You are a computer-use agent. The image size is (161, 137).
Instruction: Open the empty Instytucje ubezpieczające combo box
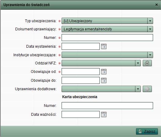107,55
